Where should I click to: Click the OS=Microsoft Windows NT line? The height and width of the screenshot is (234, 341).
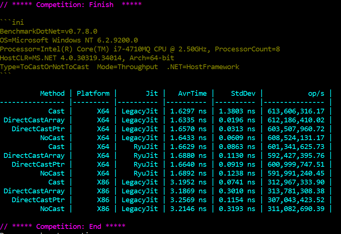[69, 40]
